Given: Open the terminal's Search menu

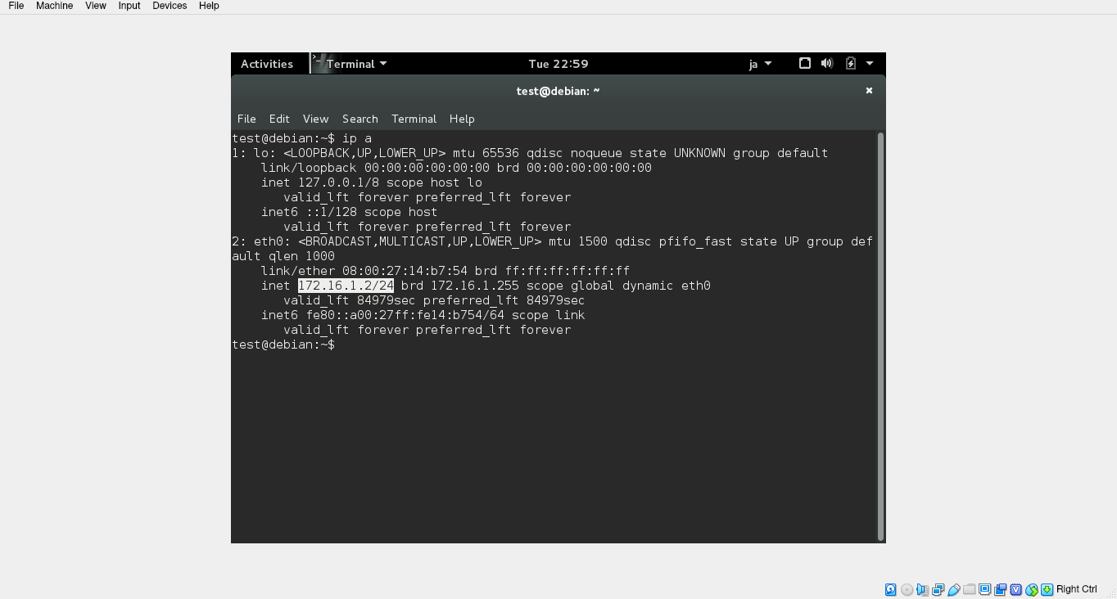Looking at the screenshot, I should click(x=360, y=119).
